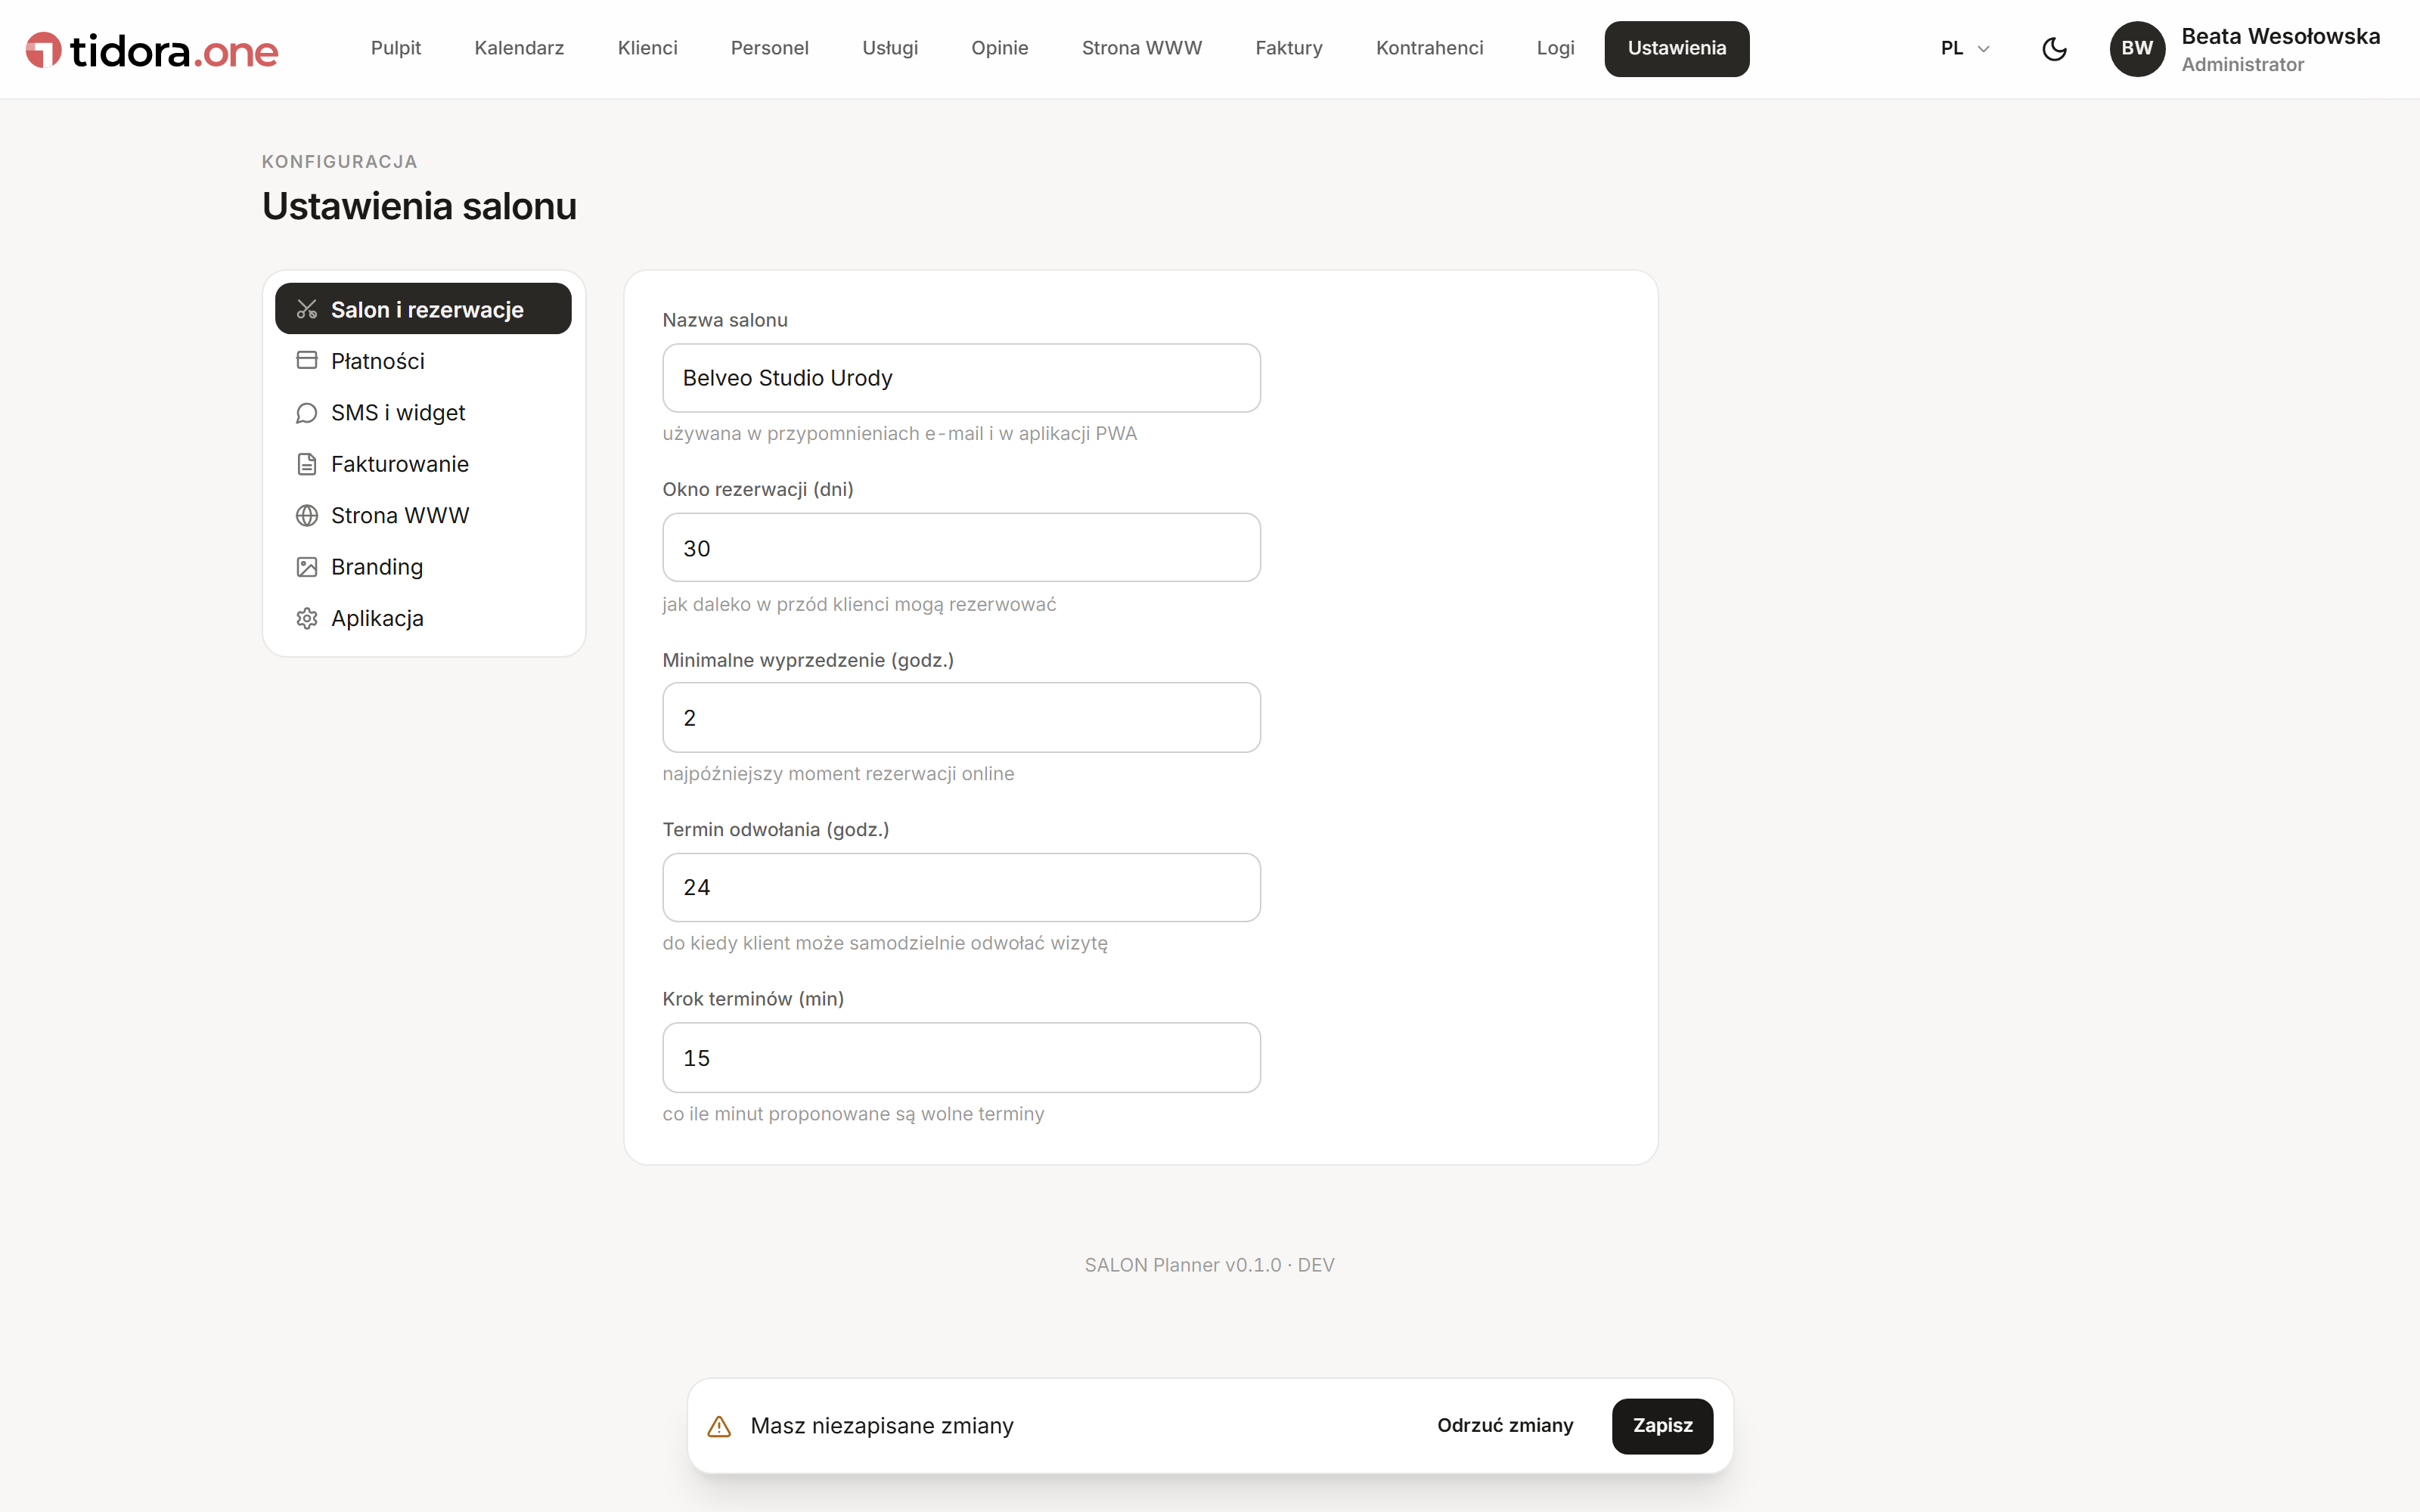The width and height of the screenshot is (2420, 1512).
Task: Open the PL language dropdown
Action: (x=1965, y=48)
